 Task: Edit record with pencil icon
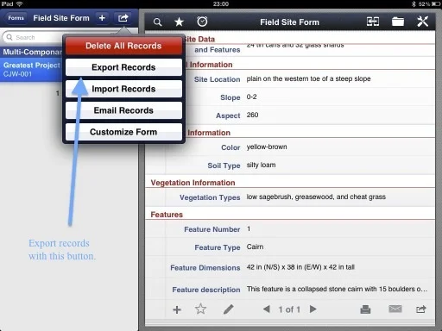[229, 309]
